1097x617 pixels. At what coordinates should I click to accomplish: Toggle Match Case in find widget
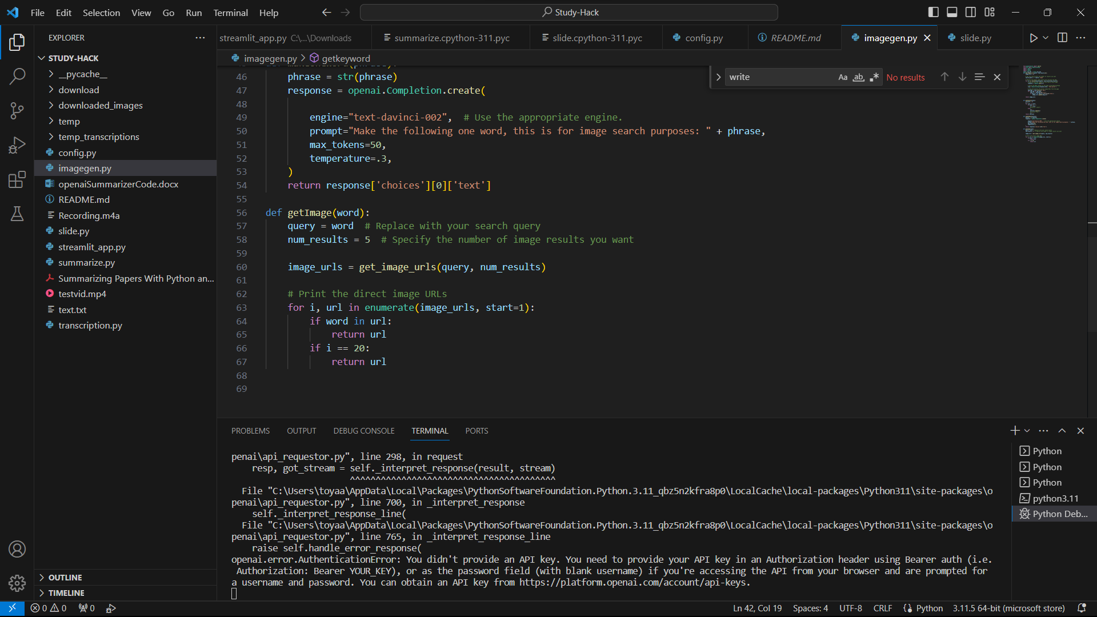(843, 77)
